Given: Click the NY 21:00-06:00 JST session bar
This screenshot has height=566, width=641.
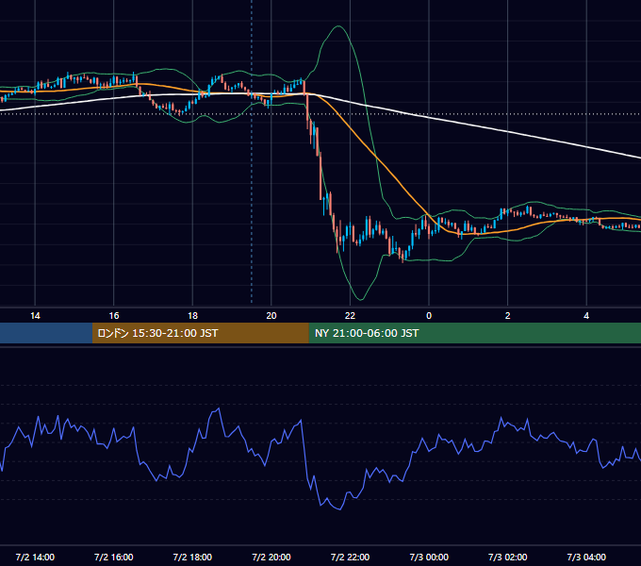Looking at the screenshot, I should coord(474,333).
